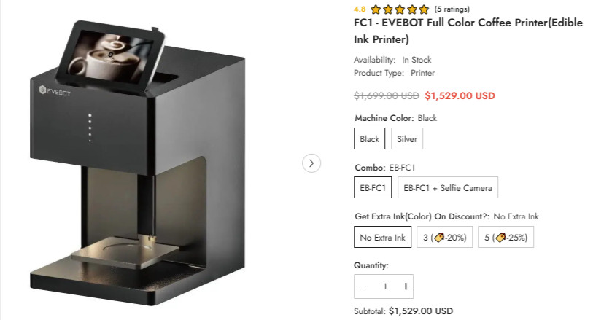Image resolution: width=612 pixels, height=320 pixels.
Task: Pick 5 extra inks at 25% off
Action: [x=506, y=237]
